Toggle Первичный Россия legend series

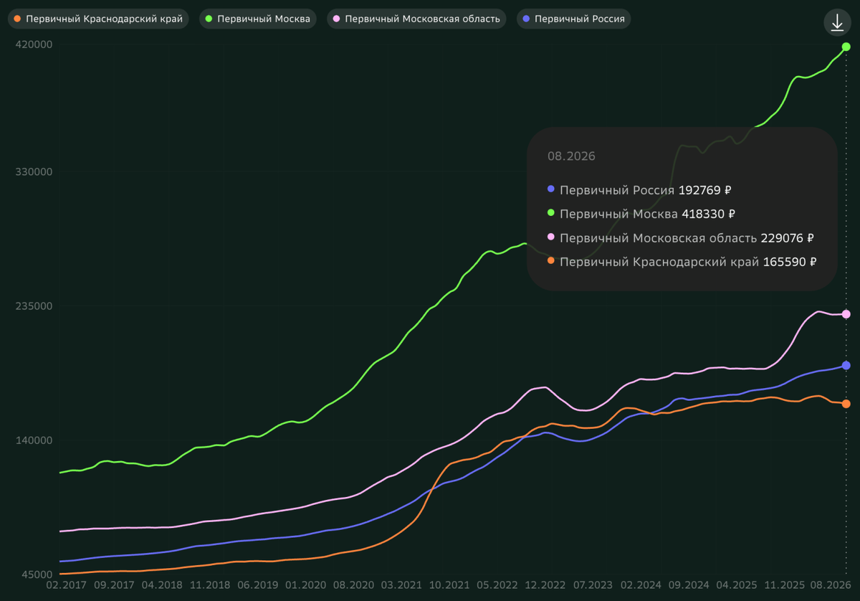573,19
